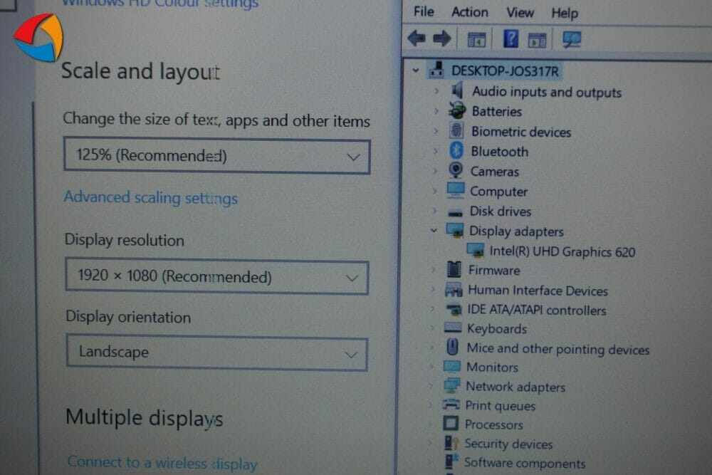
Task: Select the Software components row text
Action: [525, 463]
